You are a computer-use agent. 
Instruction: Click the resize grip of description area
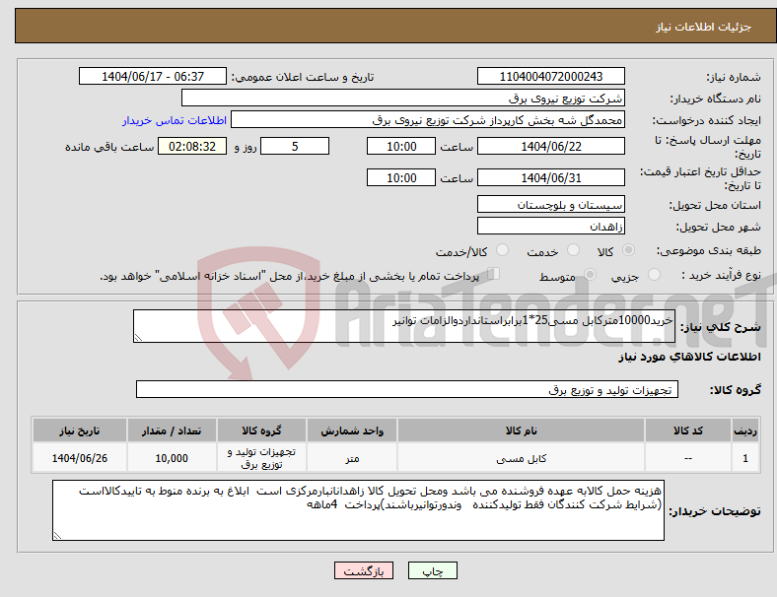tap(138, 338)
